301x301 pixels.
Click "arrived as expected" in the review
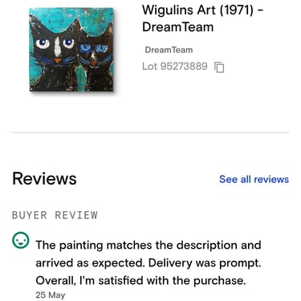[x=90, y=263]
